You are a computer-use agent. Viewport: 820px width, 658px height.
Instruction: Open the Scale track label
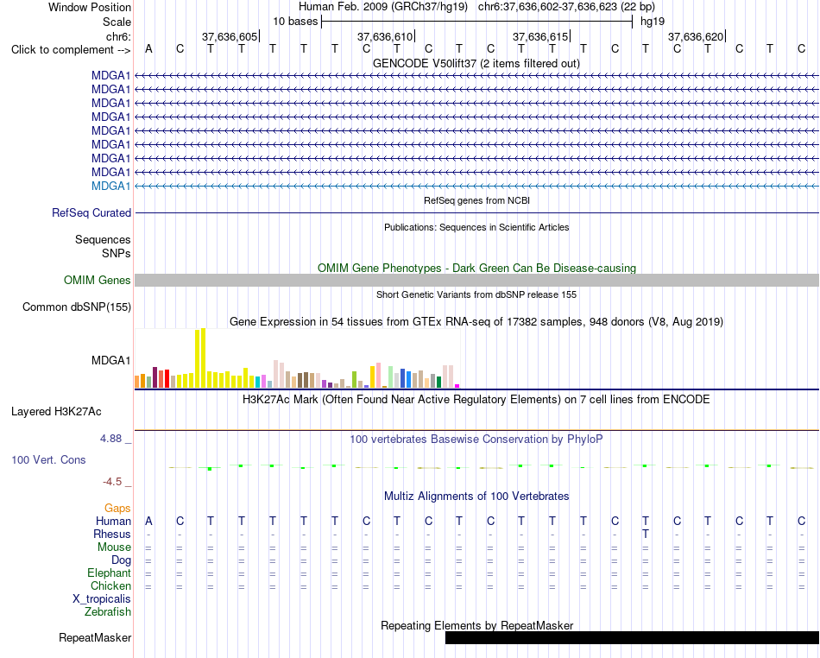(117, 22)
